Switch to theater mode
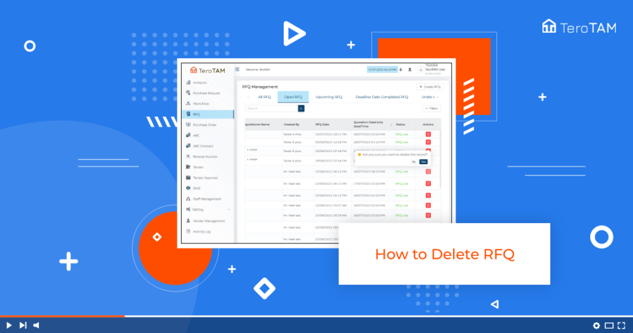The width and height of the screenshot is (633, 333). click(x=609, y=326)
